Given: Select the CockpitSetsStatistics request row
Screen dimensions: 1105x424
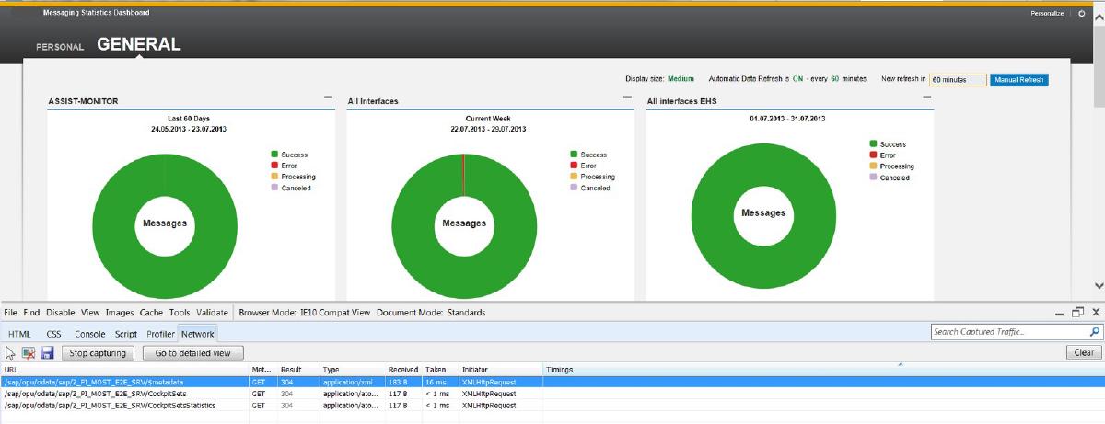Looking at the screenshot, I should pos(109,405).
